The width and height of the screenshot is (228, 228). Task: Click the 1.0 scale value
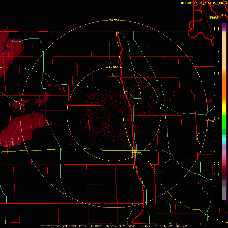217,152
